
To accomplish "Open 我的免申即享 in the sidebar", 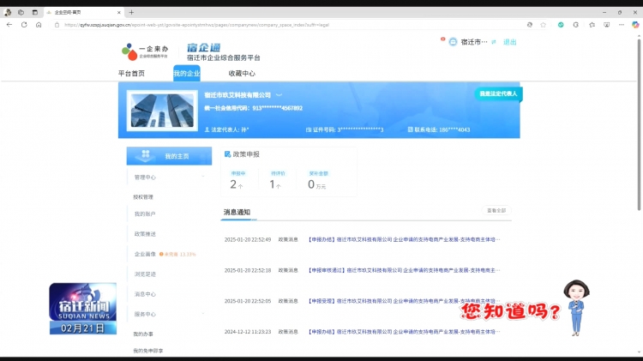I will click(148, 351).
